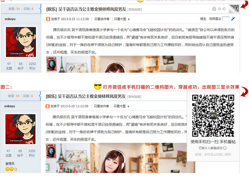Click the upper post's 腾讯娱乐讯 text
Viewport: 249px width, 181px height.
[62, 30]
